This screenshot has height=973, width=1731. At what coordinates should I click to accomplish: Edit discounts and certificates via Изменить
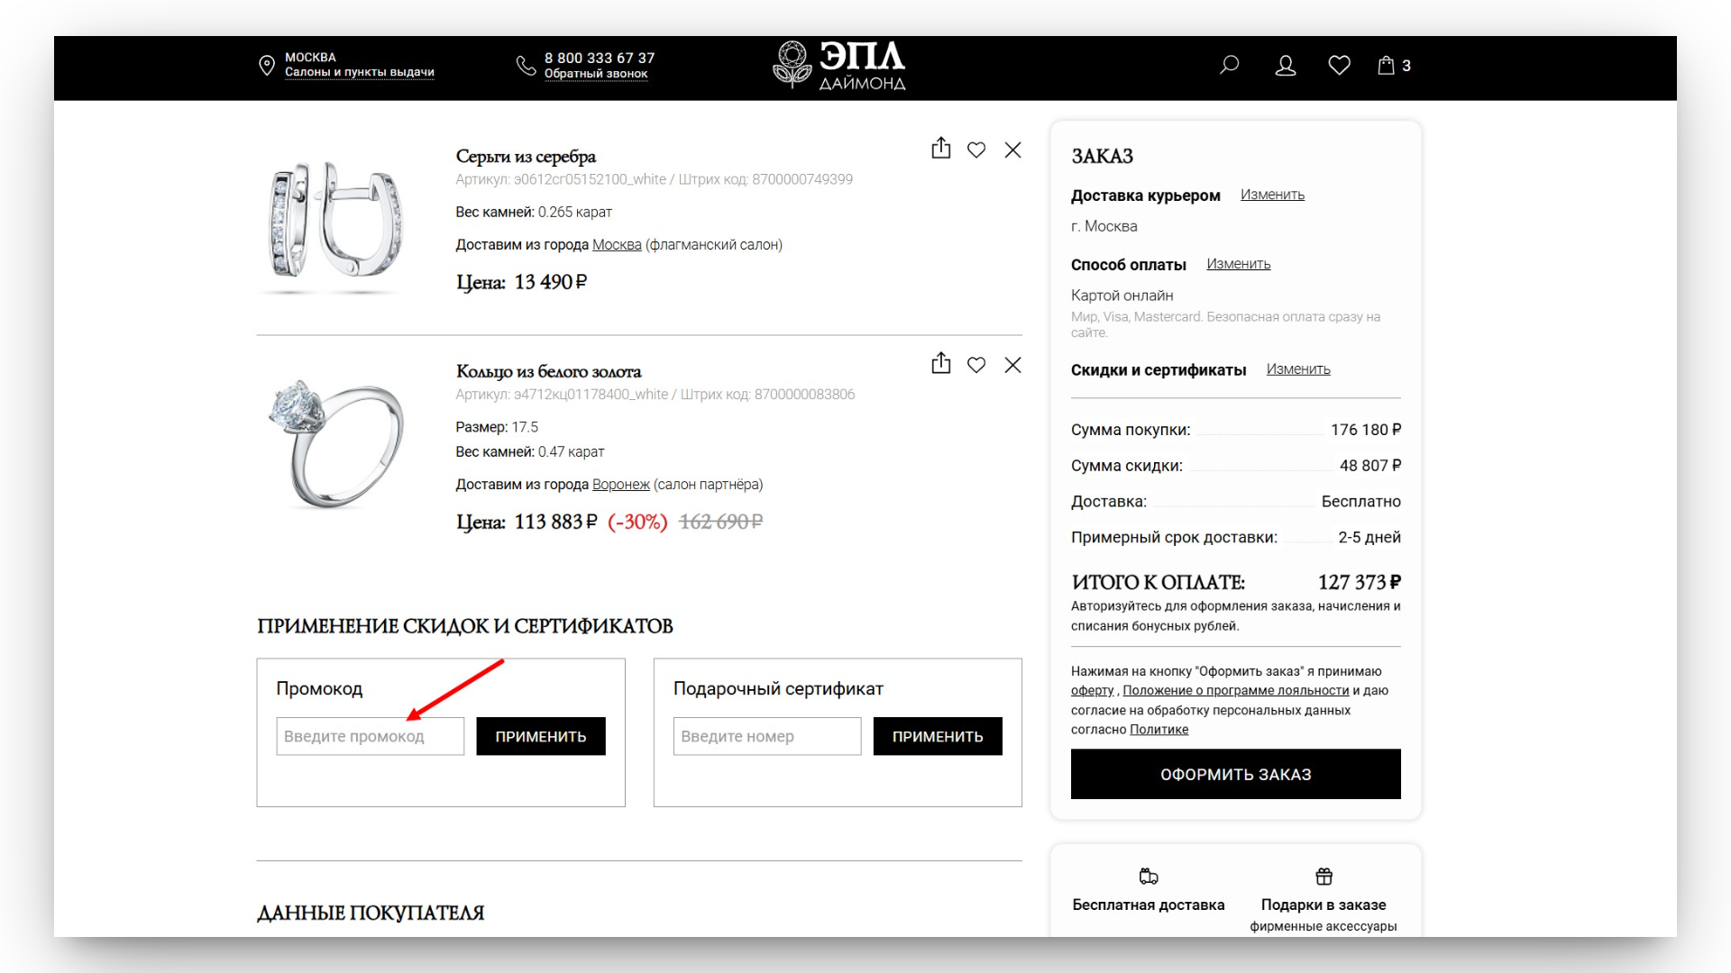click(1297, 369)
